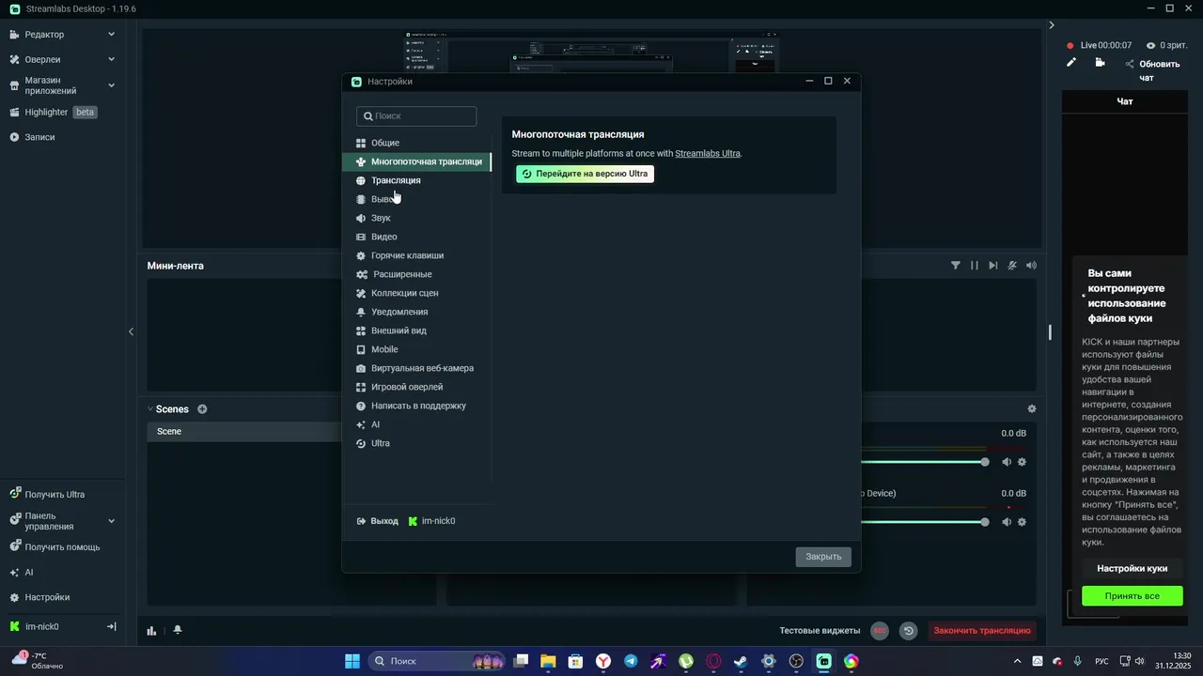Add a scene with plus icon
The width and height of the screenshot is (1203, 676).
coord(202,409)
